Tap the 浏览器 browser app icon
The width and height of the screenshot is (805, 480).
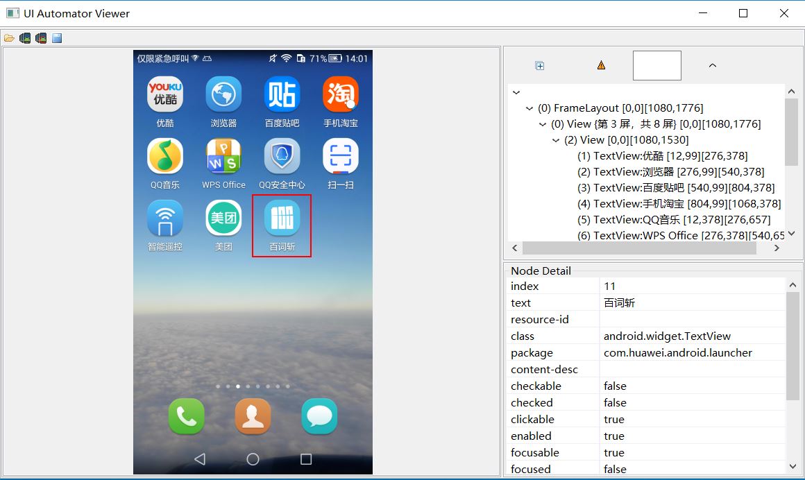pyautogui.click(x=223, y=94)
